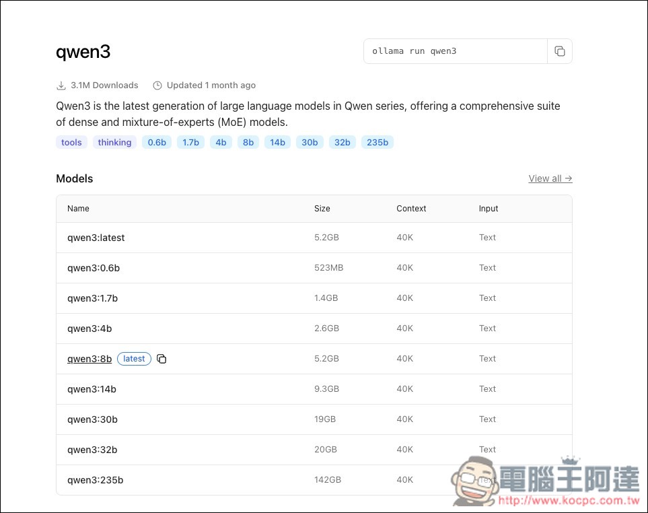Select the 32b size tag
Viewport: 648px width, 513px height.
point(343,142)
